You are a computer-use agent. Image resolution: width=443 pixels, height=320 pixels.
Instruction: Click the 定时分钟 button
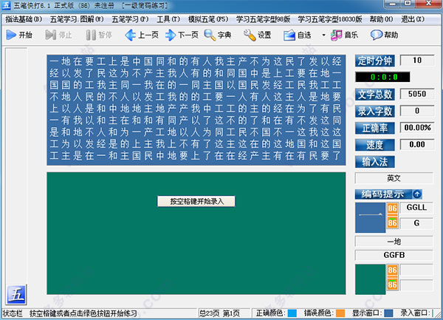coord(374,61)
